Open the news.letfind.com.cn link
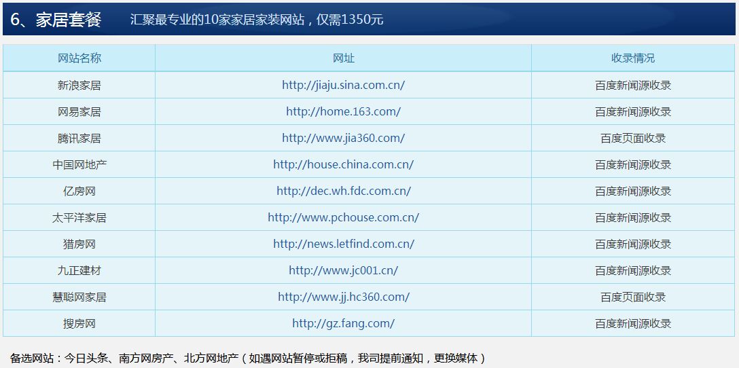Image resolution: width=739 pixels, height=368 pixels. click(x=343, y=244)
